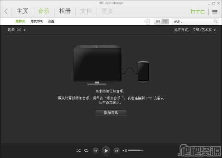This screenshot has height=158, width=222.
Task: Switch to grid view
Action: [165, 22]
